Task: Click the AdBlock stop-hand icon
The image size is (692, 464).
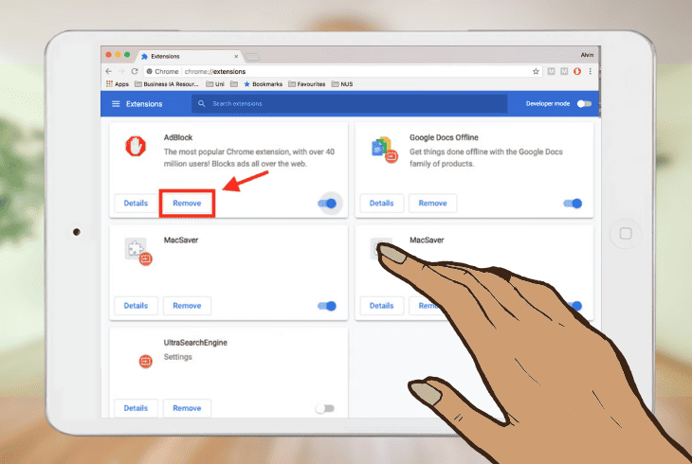Action: (x=136, y=146)
